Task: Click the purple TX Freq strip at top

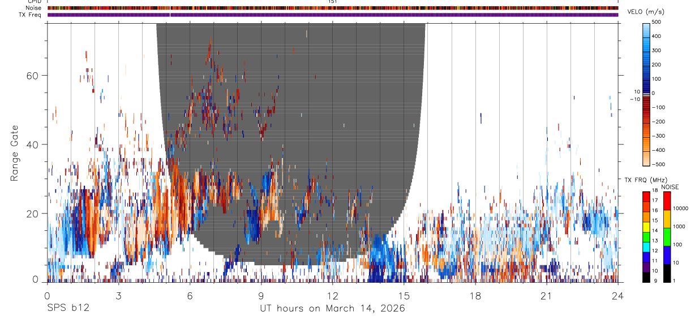Action: [333, 15]
